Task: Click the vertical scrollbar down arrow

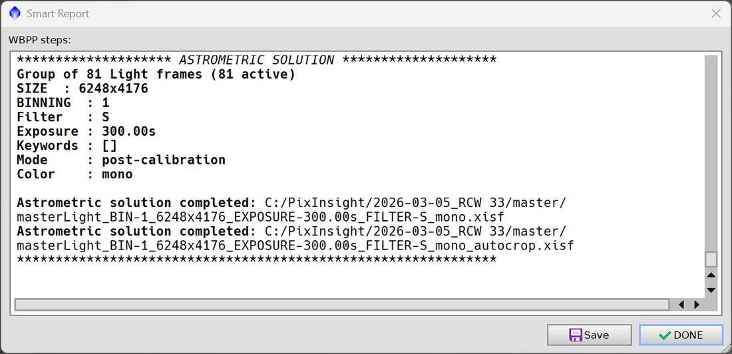Action: coord(711,290)
